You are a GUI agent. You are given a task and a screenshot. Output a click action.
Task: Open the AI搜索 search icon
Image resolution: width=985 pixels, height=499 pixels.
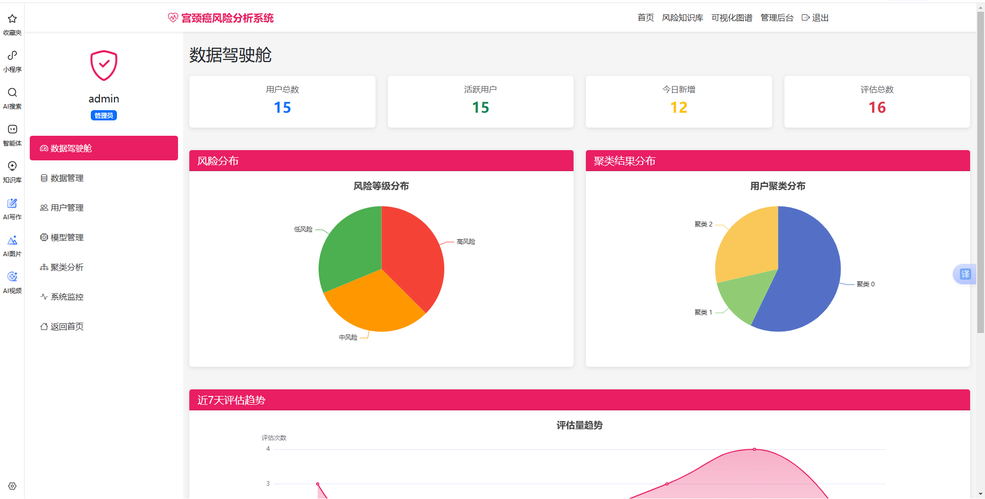(x=12, y=92)
